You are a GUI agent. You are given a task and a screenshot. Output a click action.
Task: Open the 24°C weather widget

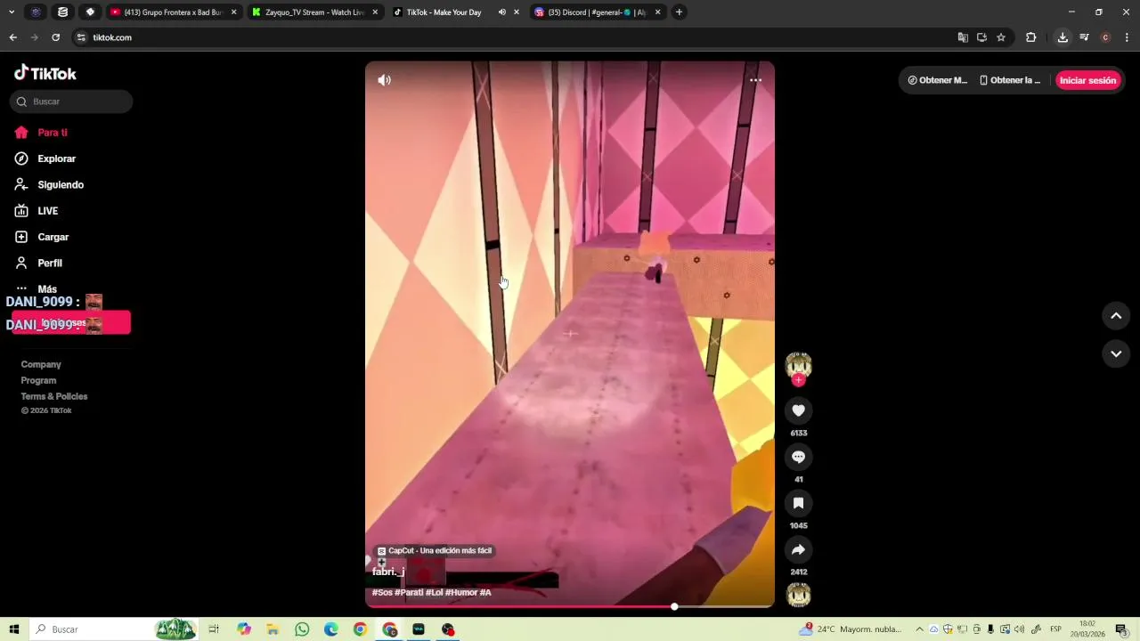(851, 629)
